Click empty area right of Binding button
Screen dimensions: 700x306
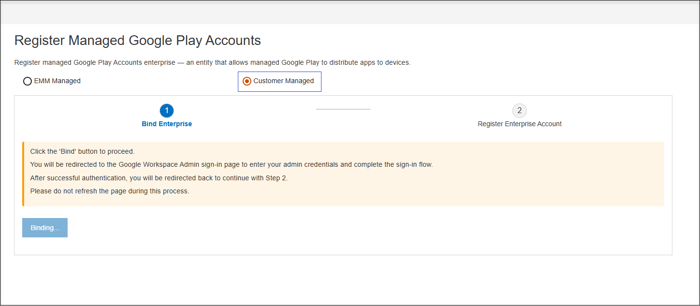pyautogui.click(x=338, y=228)
